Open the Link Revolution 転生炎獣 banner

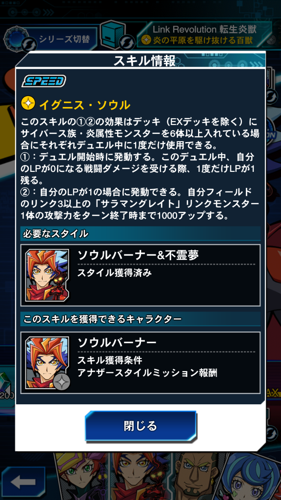205,35
